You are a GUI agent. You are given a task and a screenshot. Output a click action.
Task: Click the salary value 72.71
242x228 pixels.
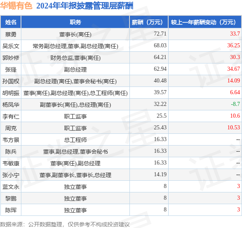tap(160, 34)
